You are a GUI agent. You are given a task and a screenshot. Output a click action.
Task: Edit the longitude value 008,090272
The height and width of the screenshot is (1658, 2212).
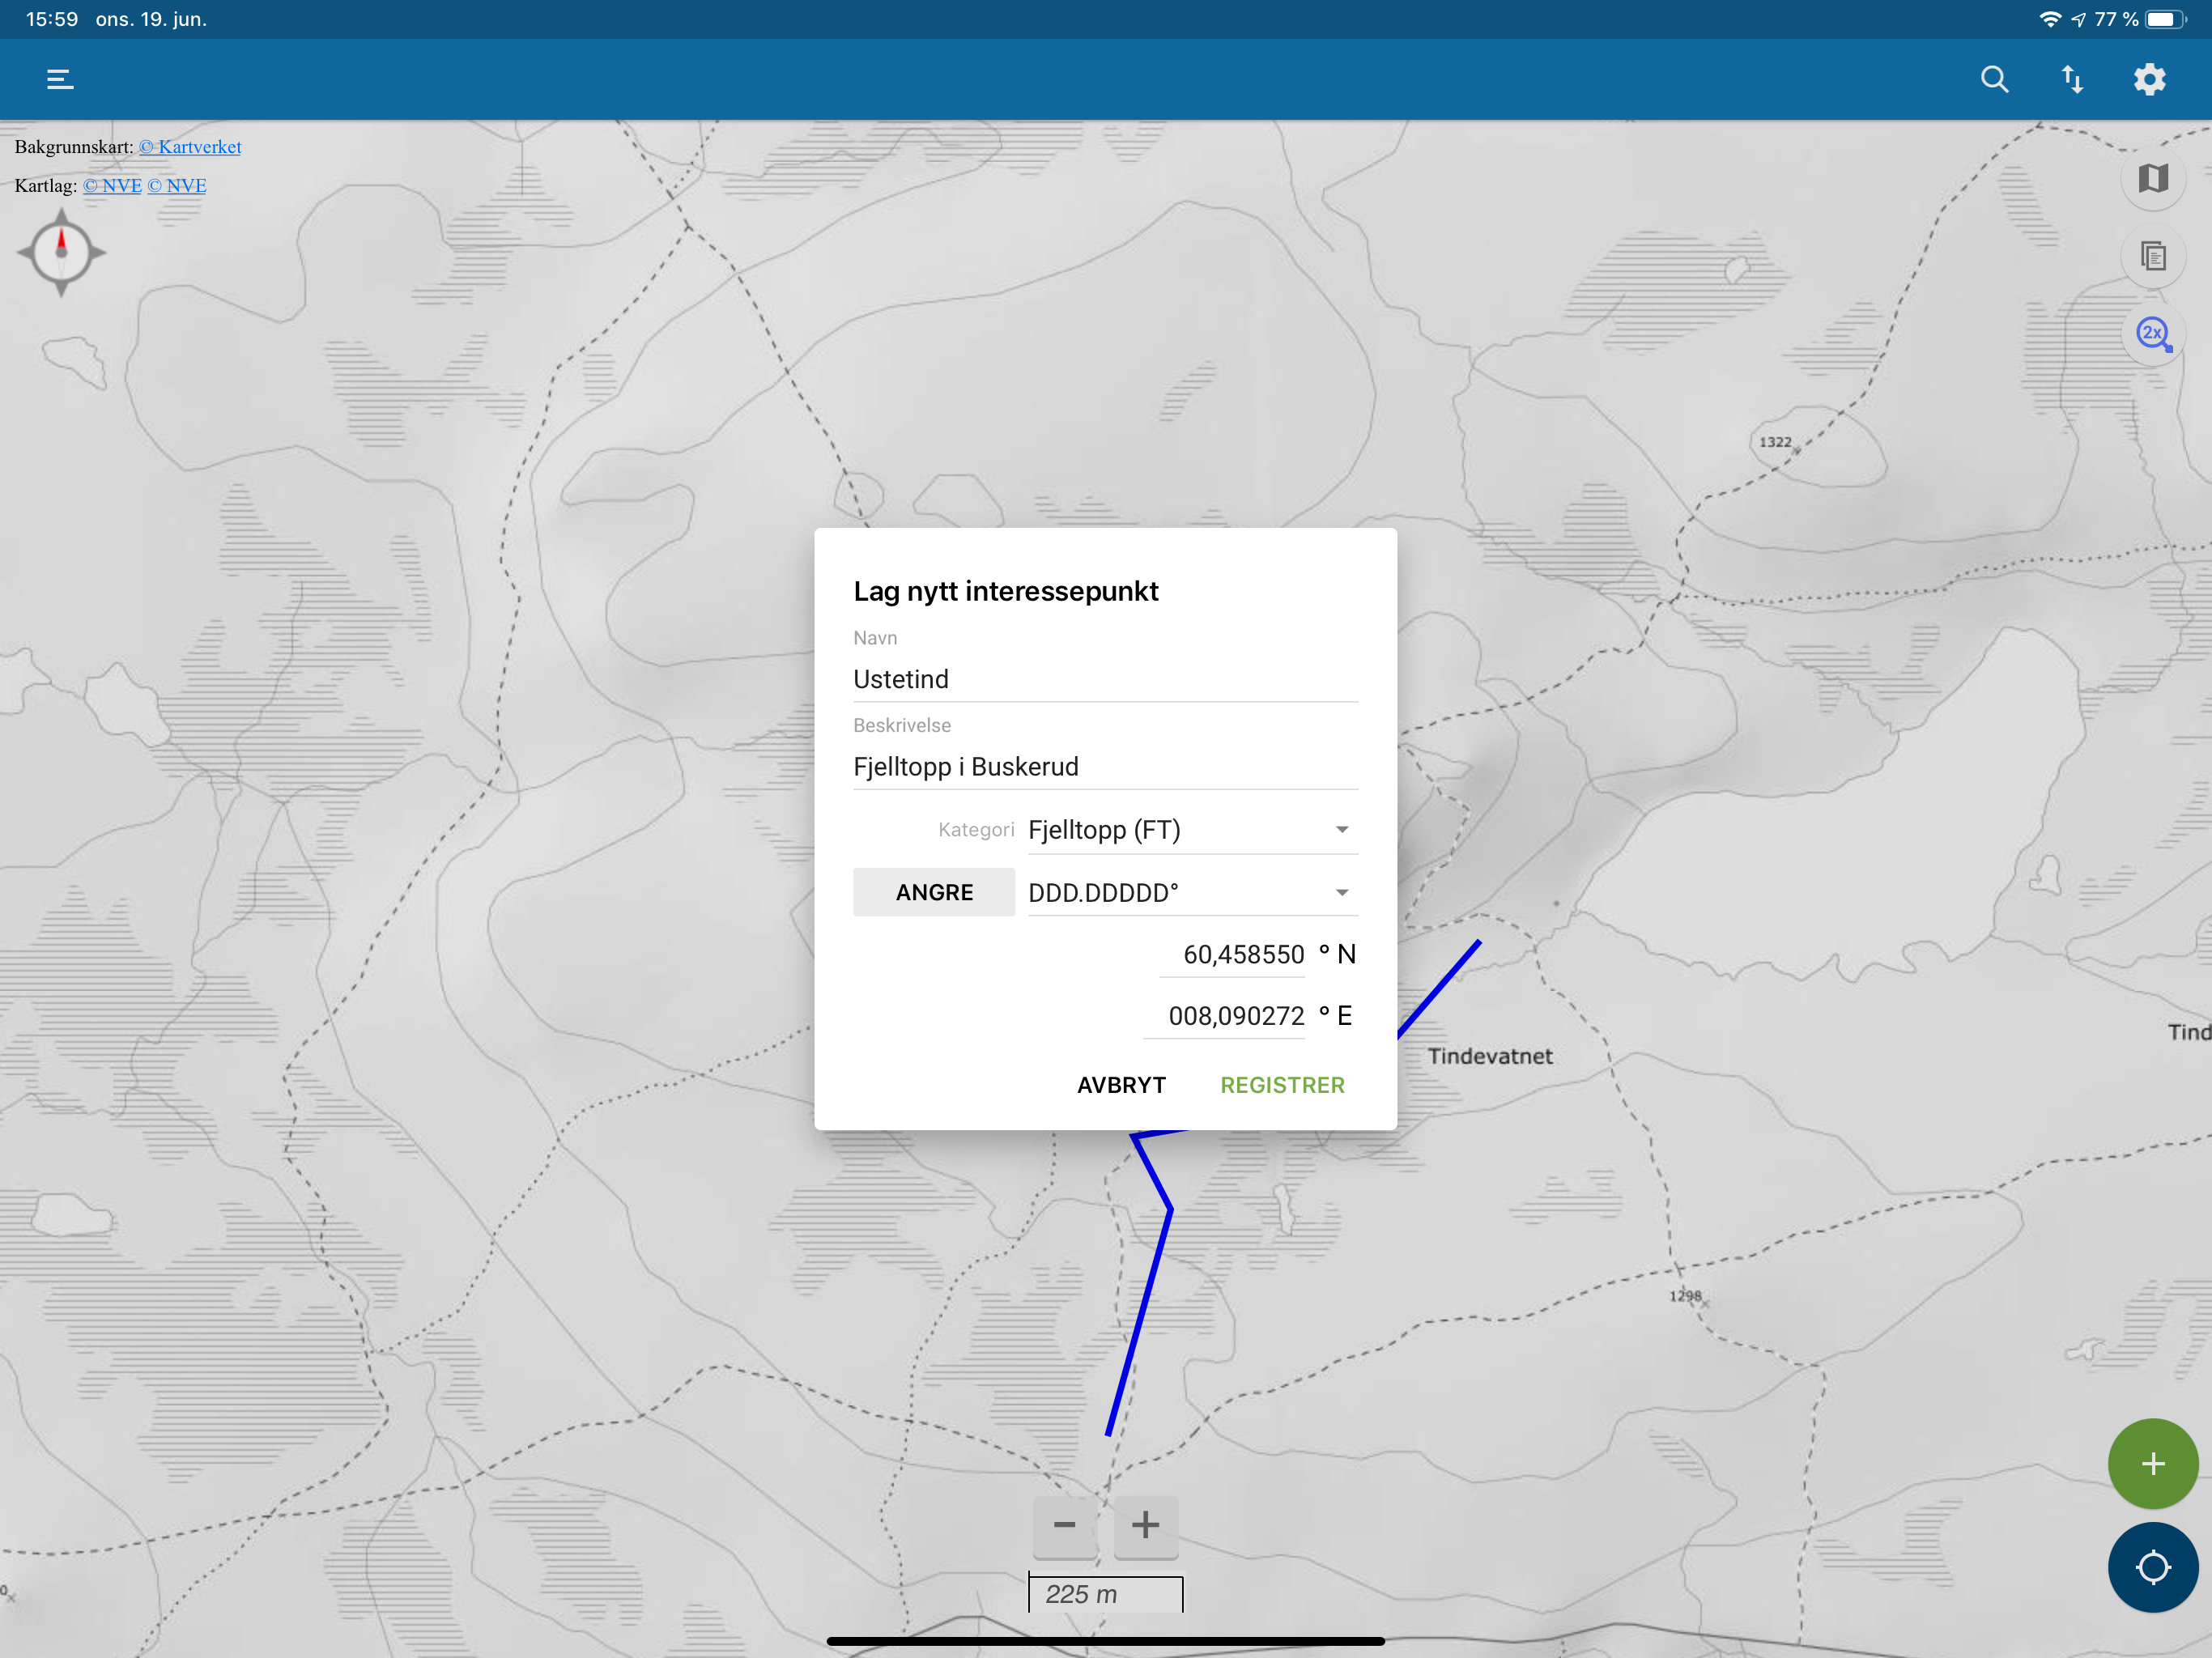click(1224, 1016)
